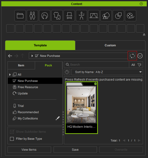Open the Cloth category icon
The image size is (148, 158).
click(57, 16)
